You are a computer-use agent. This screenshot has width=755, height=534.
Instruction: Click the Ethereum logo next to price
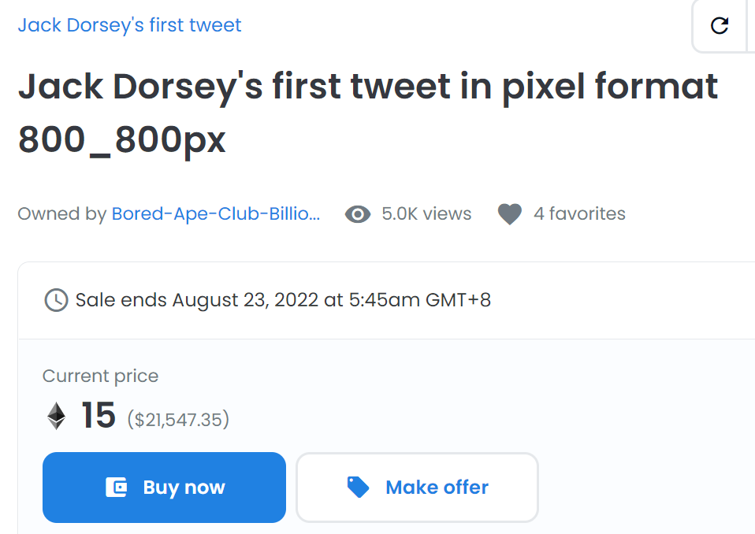(57, 416)
